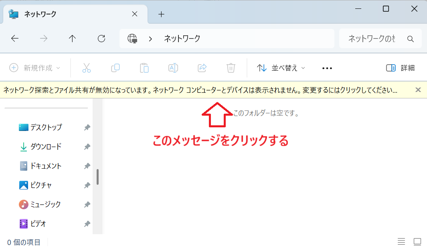427x247 pixels.
Task: Click the Share icon
Action: click(x=202, y=68)
